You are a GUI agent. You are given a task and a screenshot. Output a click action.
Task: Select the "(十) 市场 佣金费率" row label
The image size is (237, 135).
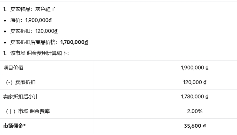coord(28,111)
